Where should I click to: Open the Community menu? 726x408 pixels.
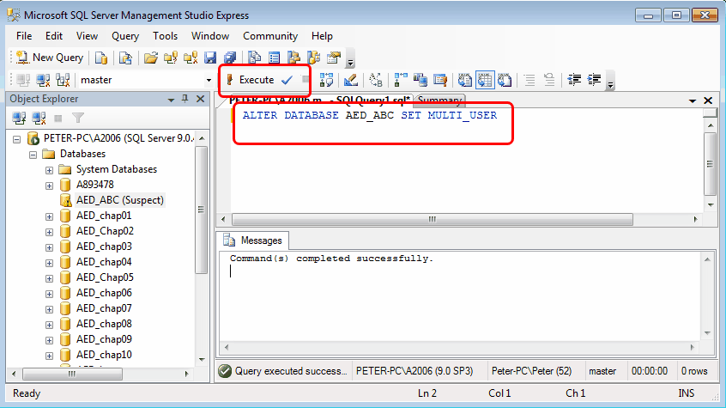tap(270, 36)
